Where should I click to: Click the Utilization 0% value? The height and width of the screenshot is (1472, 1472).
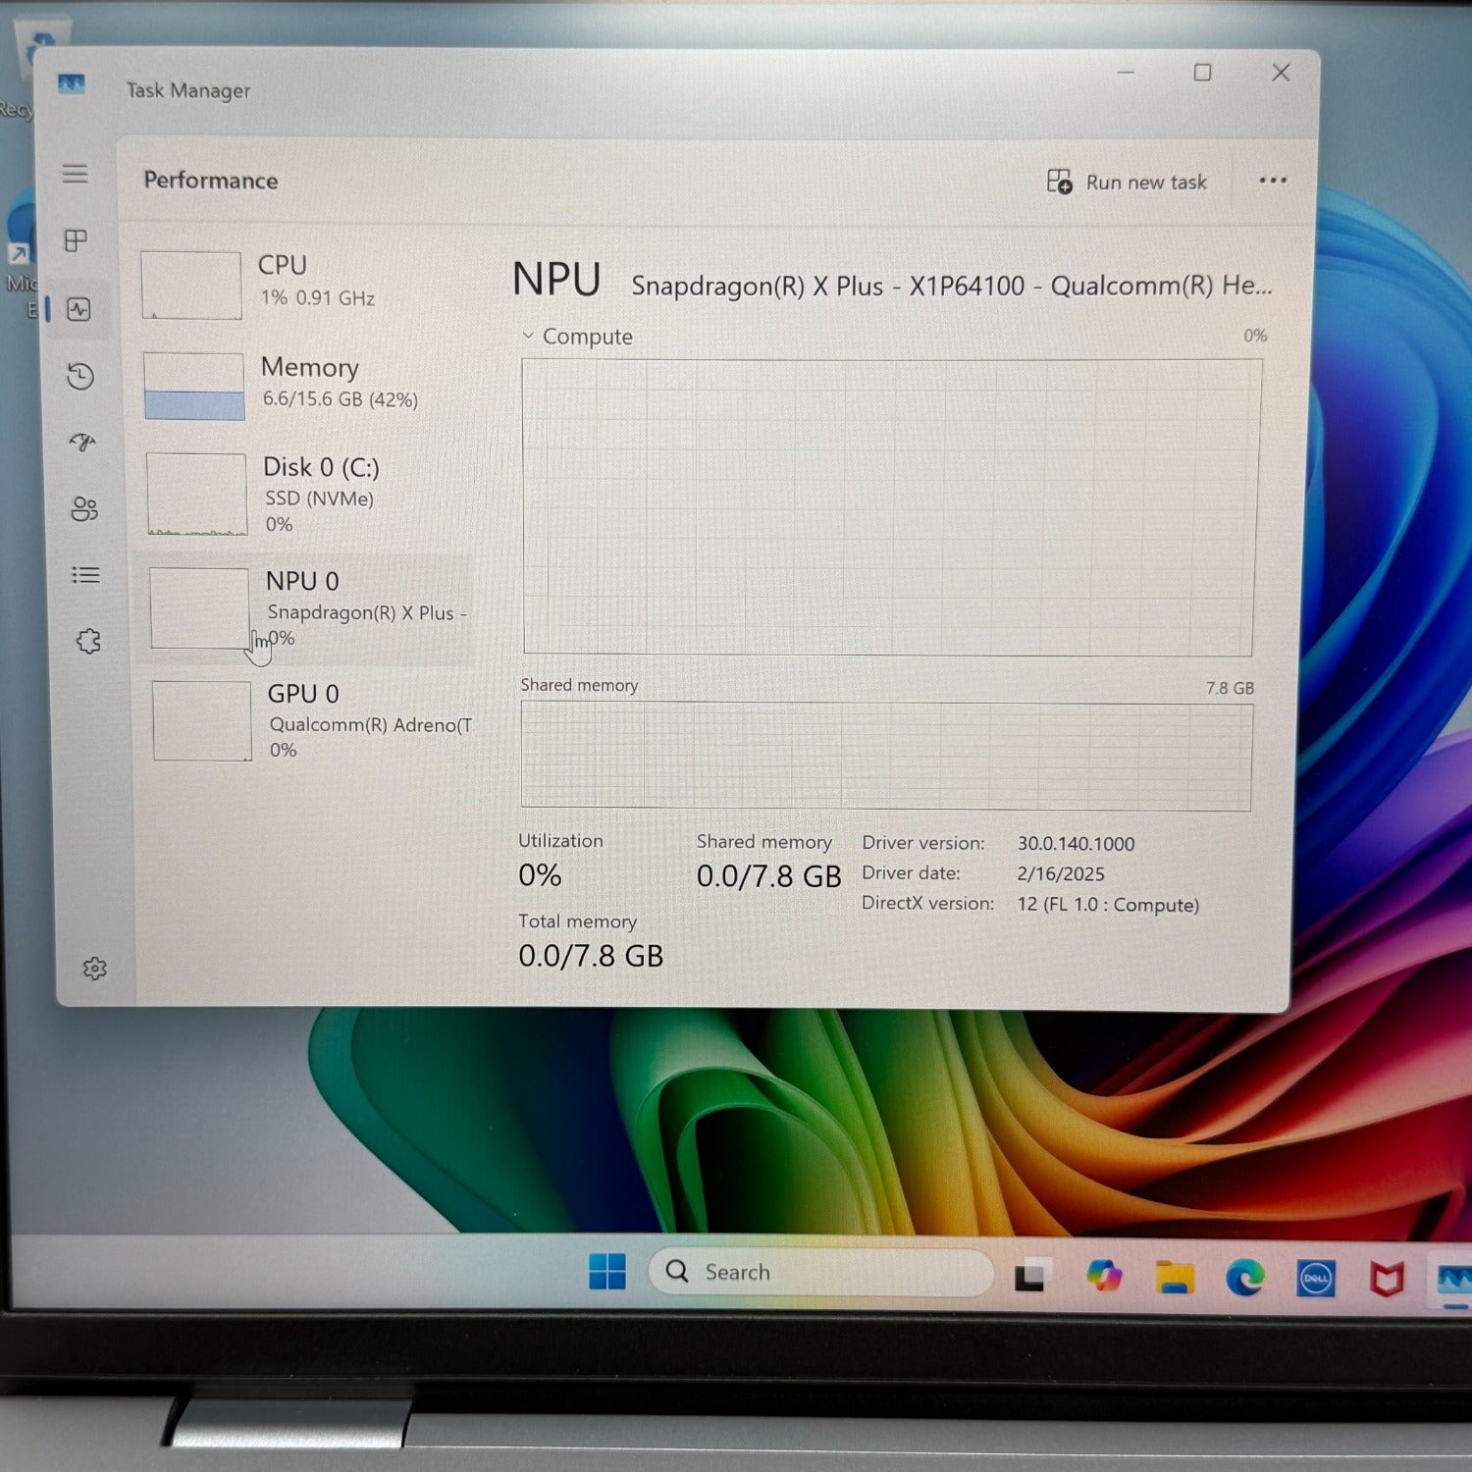tap(540, 875)
